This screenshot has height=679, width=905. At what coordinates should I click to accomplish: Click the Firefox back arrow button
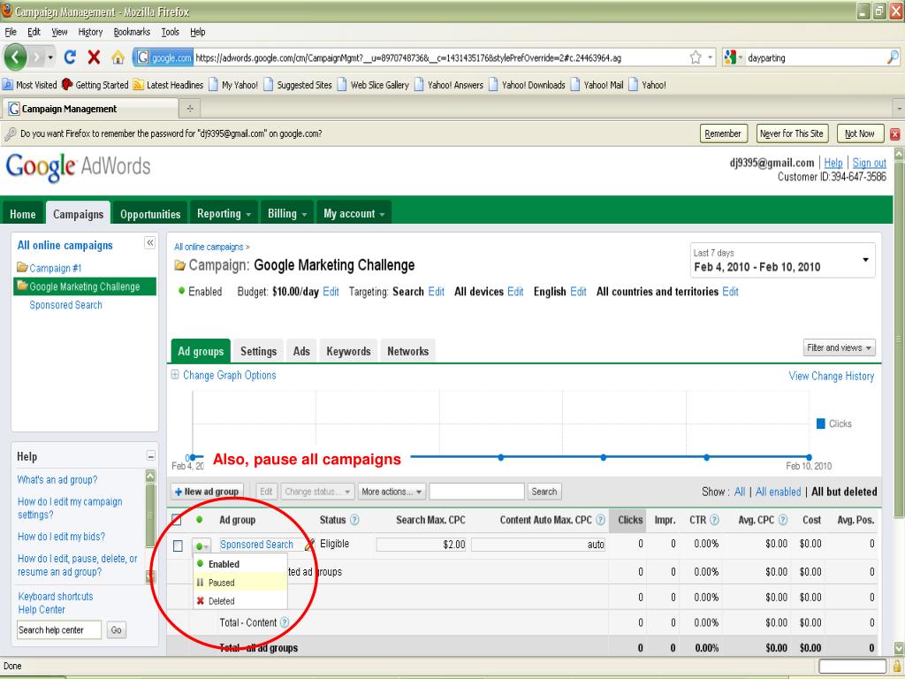click(x=16, y=57)
